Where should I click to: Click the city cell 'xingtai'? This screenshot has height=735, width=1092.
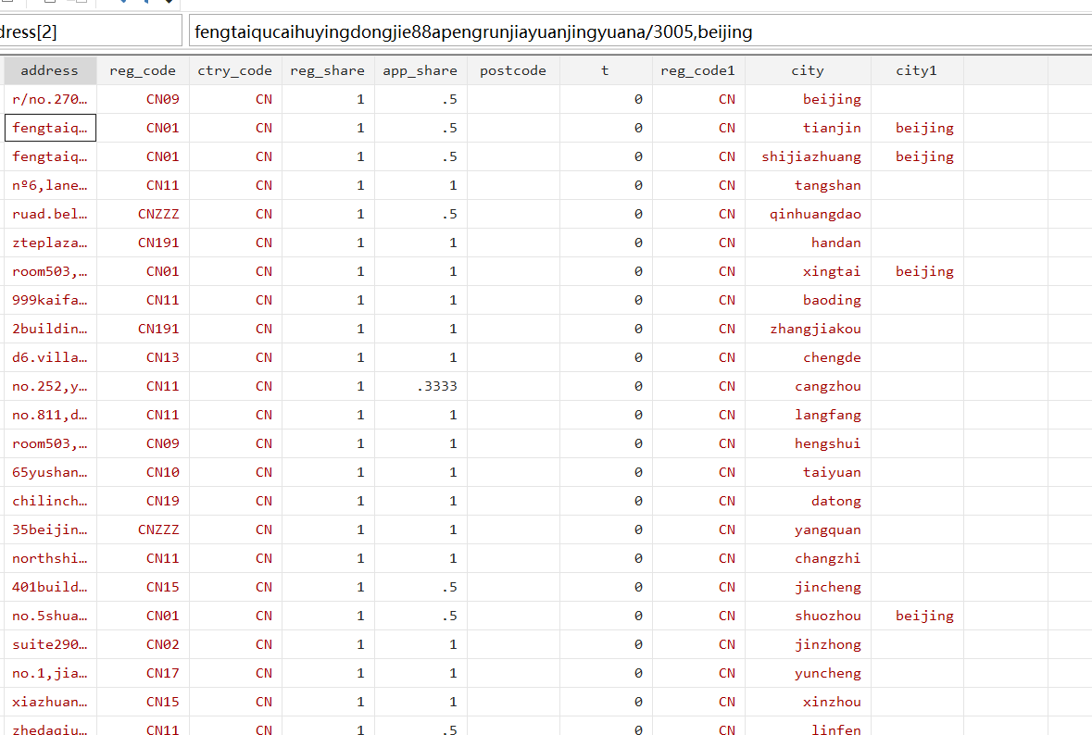coord(808,271)
